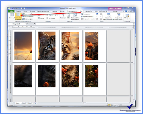Select the Лист2 sheet tab

[24, 103]
